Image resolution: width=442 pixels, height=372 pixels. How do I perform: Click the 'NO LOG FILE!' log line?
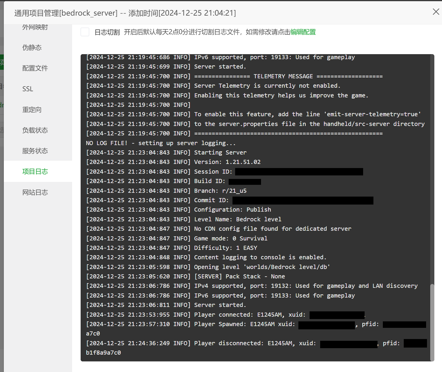[161, 143]
